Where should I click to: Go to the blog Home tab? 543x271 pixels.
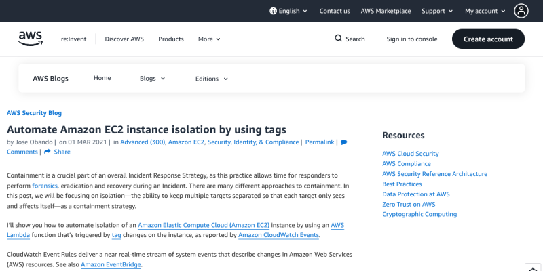point(102,78)
